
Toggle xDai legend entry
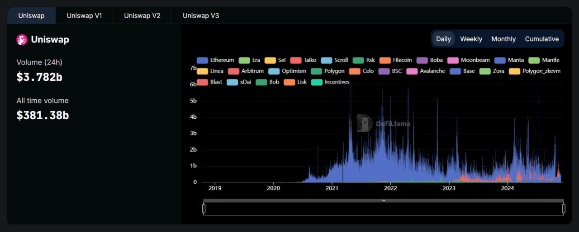click(x=239, y=82)
